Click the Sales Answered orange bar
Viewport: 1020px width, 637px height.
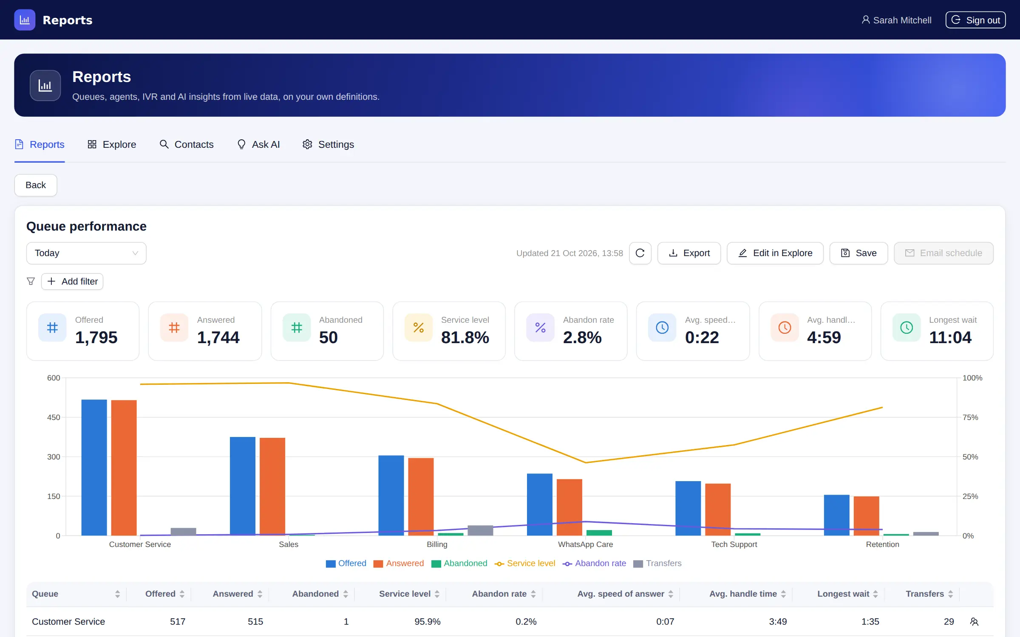pyautogui.click(x=272, y=486)
